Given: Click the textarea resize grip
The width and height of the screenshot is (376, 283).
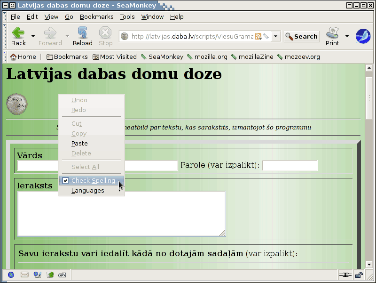Looking at the screenshot, I should pos(222,233).
